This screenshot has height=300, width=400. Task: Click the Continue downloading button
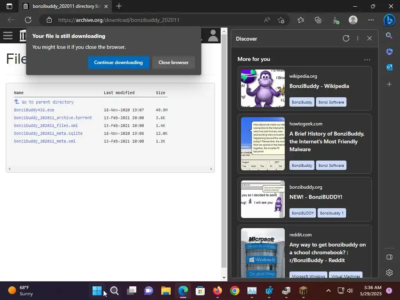(118, 62)
